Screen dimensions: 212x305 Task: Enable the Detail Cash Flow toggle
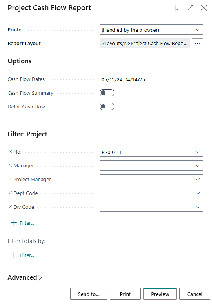tap(107, 107)
